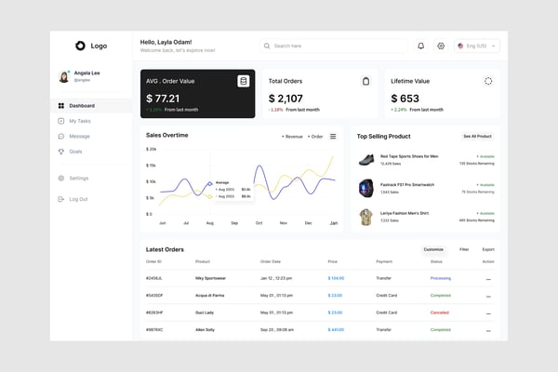
Task: Open notifications bell icon
Action: (420, 46)
